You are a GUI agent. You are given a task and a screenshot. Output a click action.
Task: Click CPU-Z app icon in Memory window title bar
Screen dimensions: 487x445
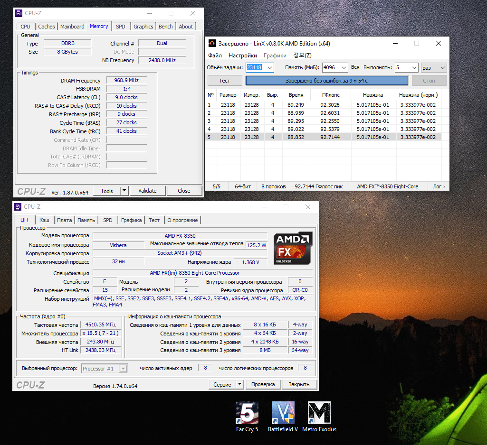(19, 13)
